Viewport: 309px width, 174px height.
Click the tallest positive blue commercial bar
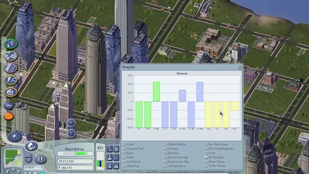click(200, 92)
